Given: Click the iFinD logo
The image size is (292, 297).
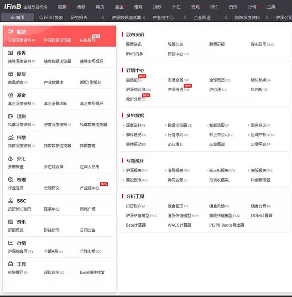Looking at the screenshot, I should point(13,7).
